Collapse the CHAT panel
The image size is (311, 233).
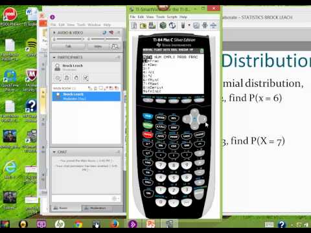click(x=54, y=152)
